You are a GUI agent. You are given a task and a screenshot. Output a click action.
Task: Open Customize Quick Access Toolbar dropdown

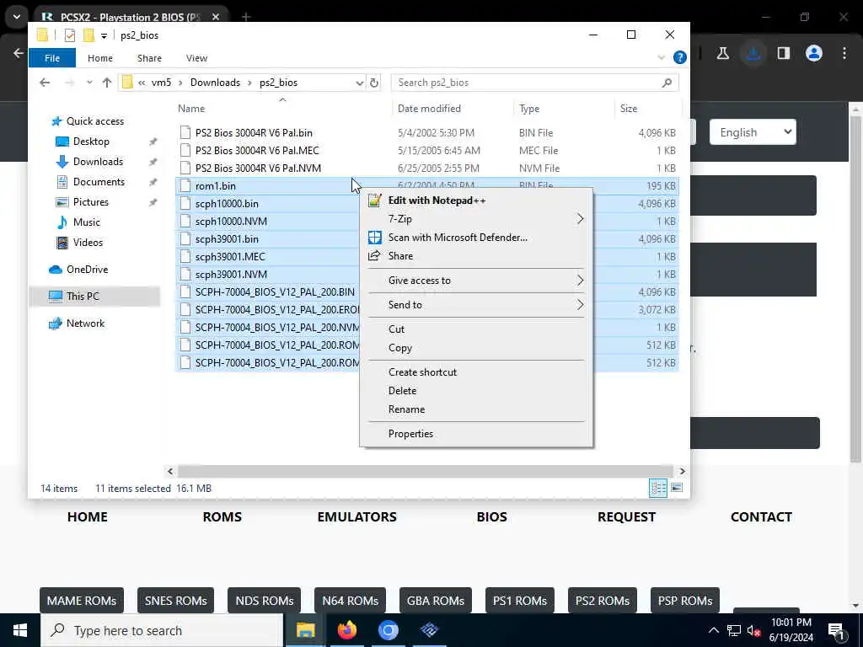pyautogui.click(x=104, y=35)
